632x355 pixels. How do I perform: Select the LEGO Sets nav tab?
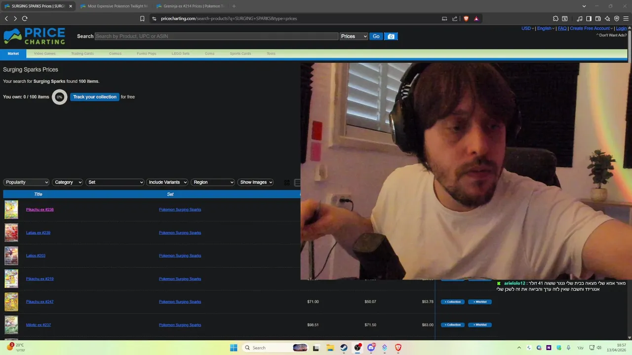point(180,53)
